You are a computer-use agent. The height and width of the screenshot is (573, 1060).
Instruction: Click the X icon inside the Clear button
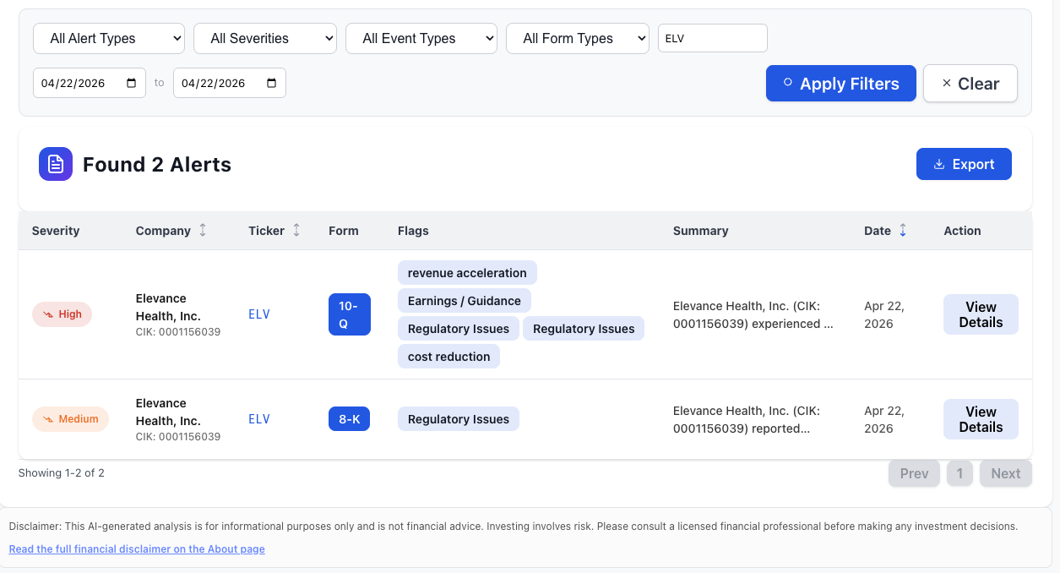point(946,83)
